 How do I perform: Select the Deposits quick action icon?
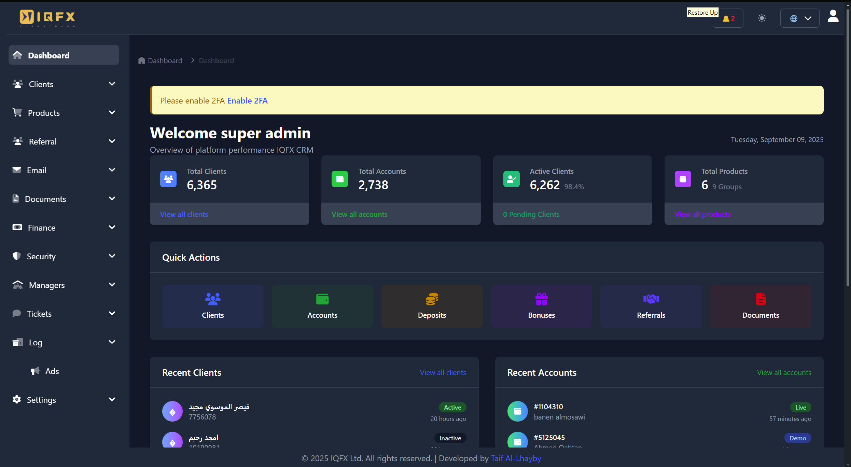tap(432, 298)
